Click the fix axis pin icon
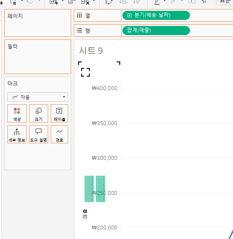 coord(204,2)
